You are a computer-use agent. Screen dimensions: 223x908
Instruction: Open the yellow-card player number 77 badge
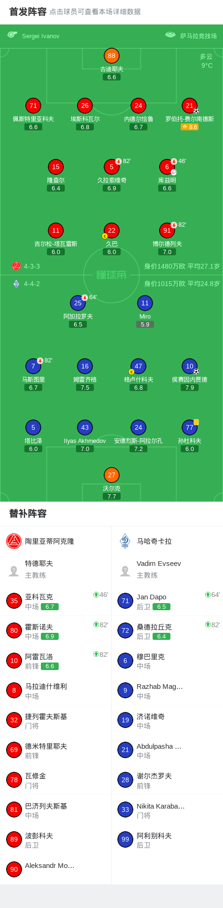point(190,427)
